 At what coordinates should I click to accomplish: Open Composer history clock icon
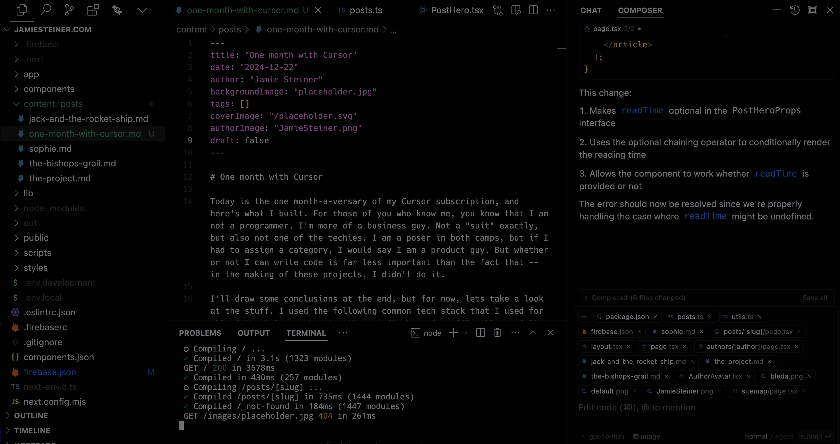(x=795, y=10)
